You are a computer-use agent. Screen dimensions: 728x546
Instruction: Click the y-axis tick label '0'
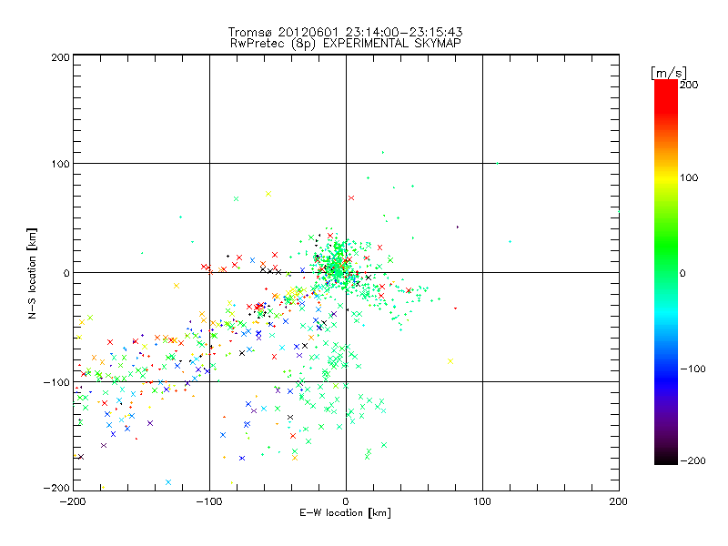(66, 273)
